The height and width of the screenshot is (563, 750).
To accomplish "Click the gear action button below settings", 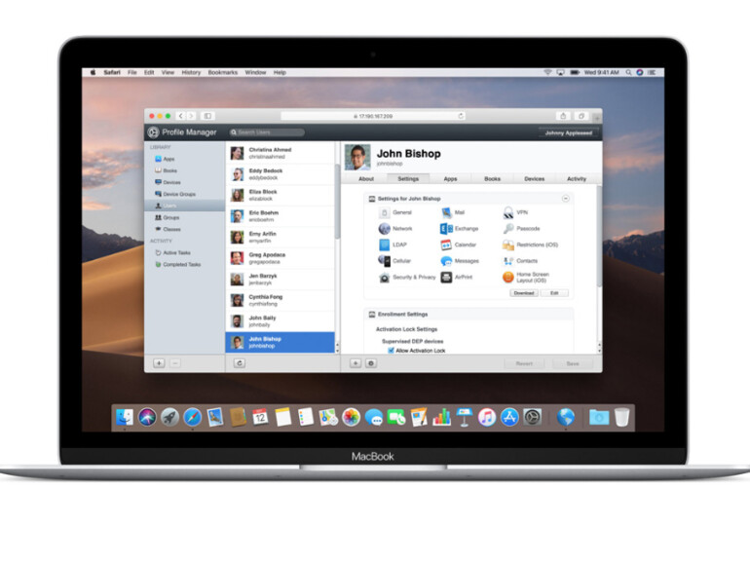I will pyautogui.click(x=371, y=363).
